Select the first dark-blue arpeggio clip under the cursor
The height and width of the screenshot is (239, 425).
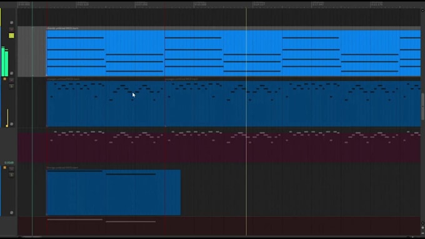click(106, 104)
